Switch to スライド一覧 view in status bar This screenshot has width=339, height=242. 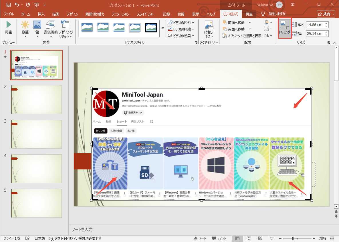pos(249,238)
